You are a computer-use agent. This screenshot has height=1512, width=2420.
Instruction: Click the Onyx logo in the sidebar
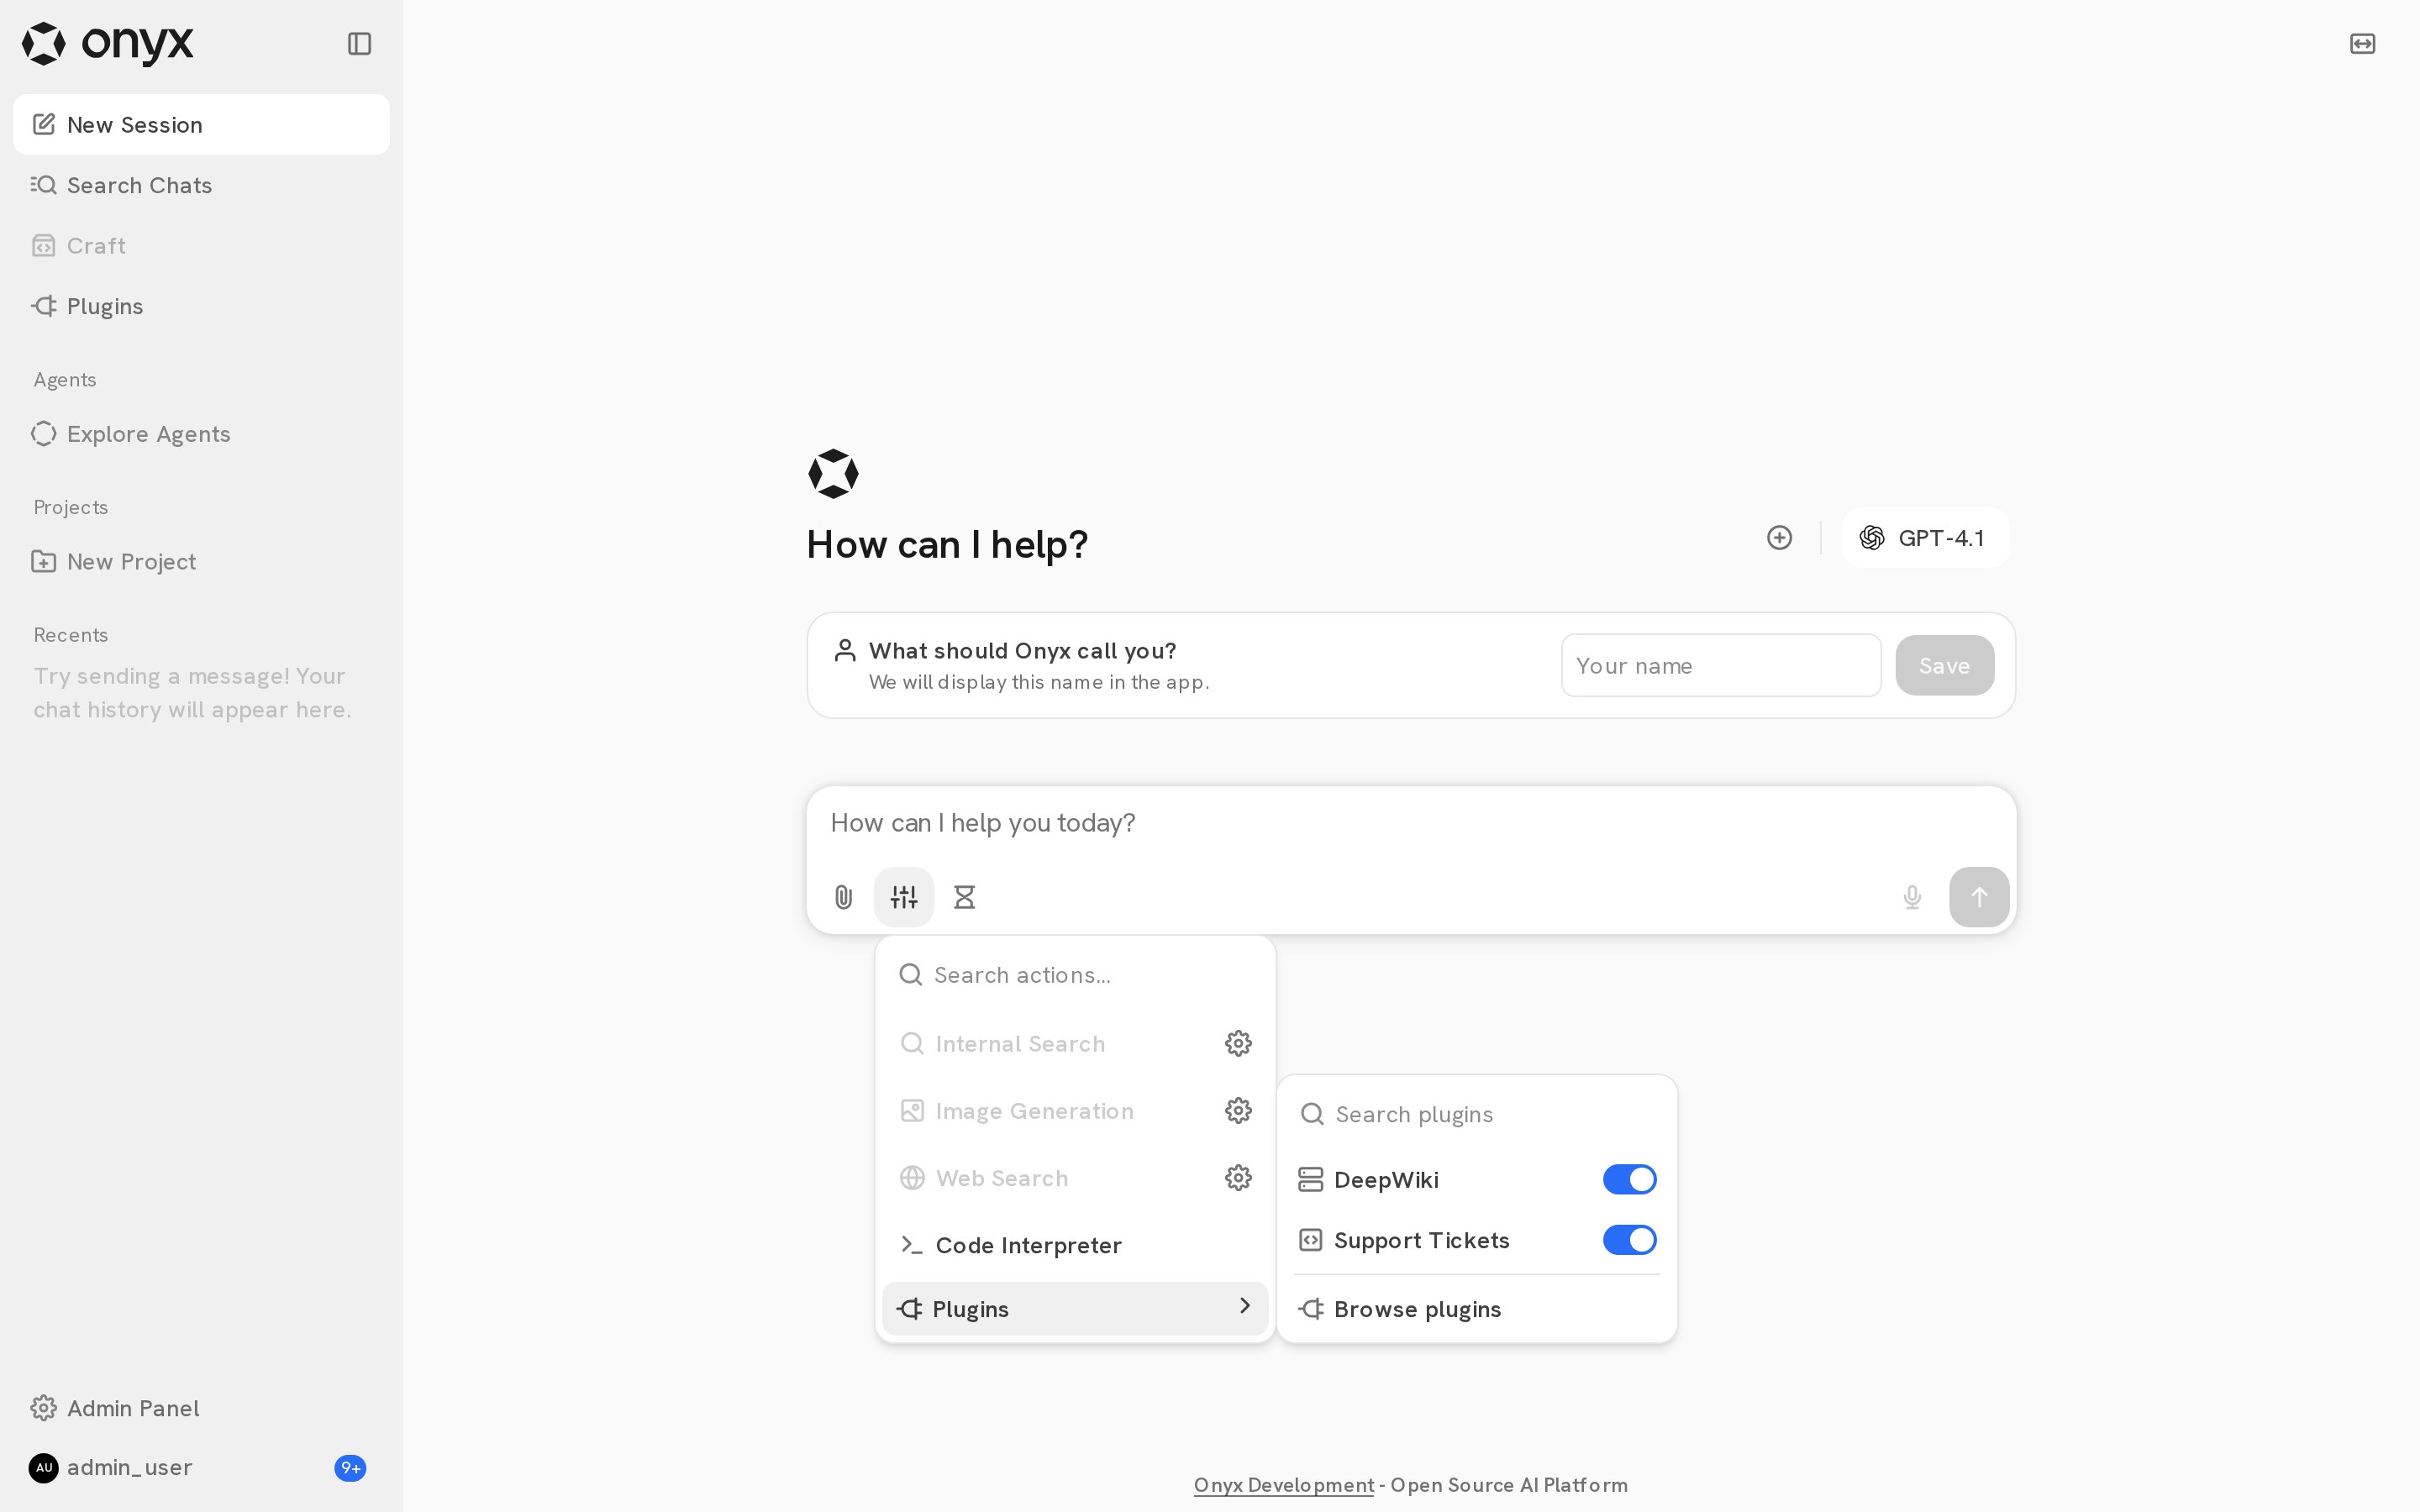(108, 44)
